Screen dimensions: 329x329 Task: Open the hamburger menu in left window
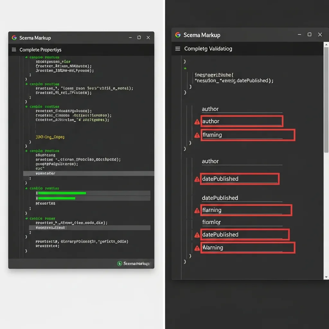tap(13, 50)
